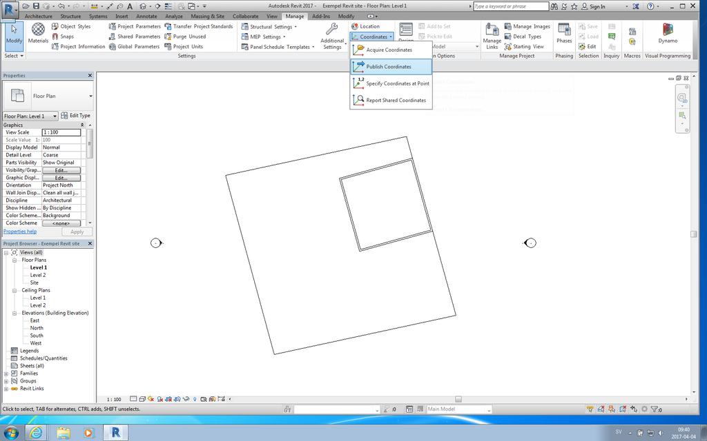The image size is (707, 441).
Task: Open Object Styles settings
Action: pos(71,27)
